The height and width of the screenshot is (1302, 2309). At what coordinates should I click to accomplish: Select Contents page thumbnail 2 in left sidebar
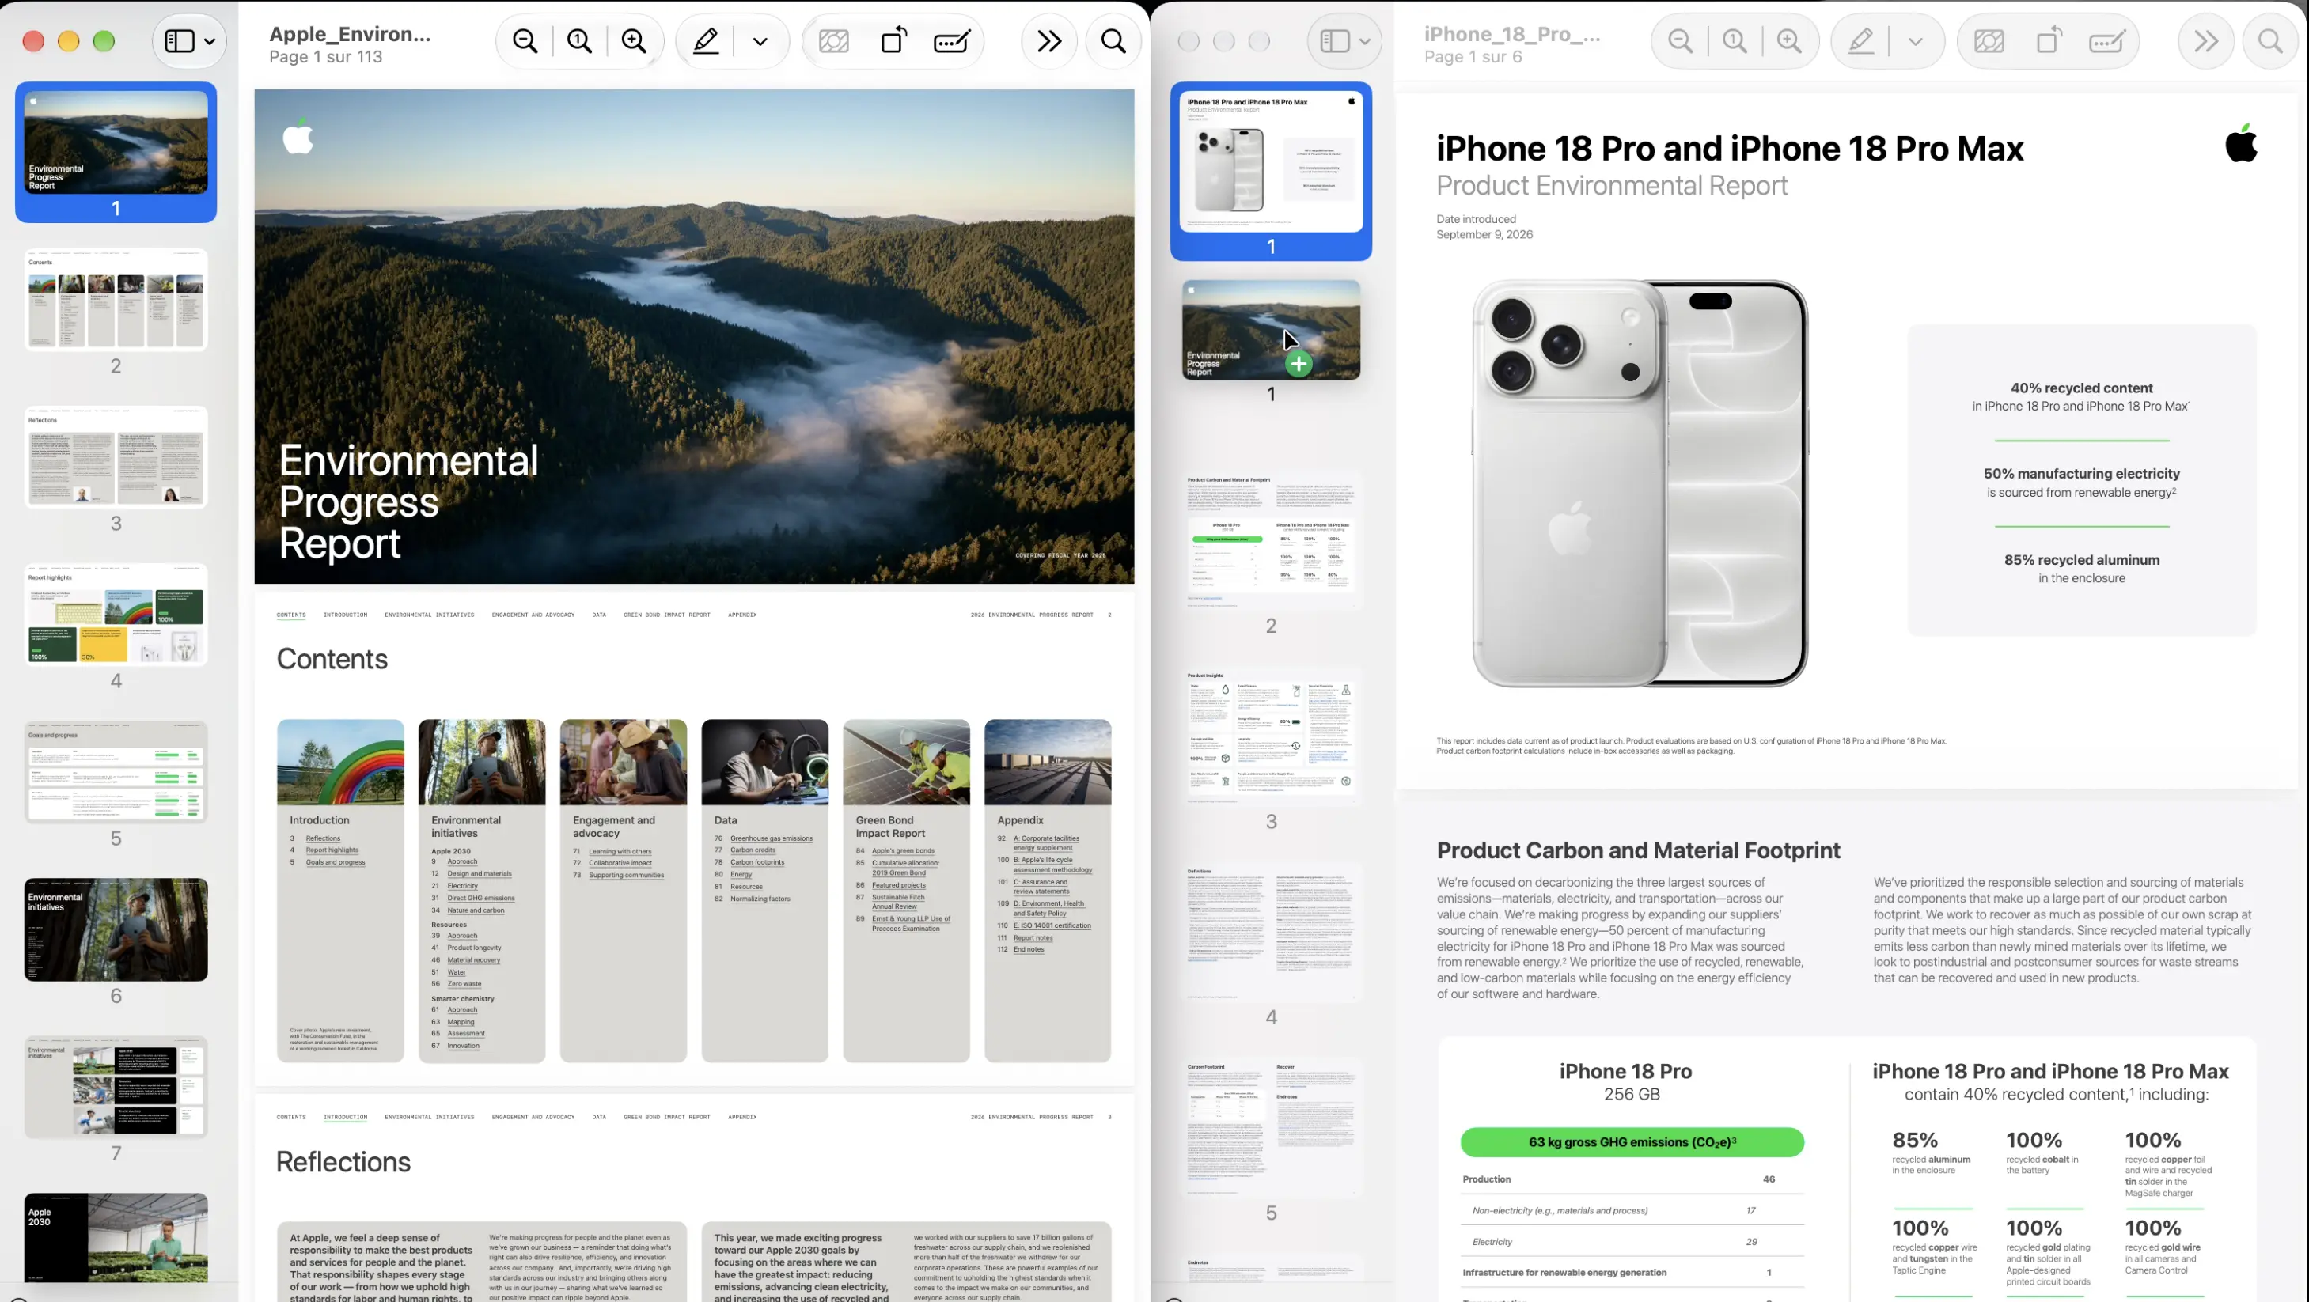point(116,300)
